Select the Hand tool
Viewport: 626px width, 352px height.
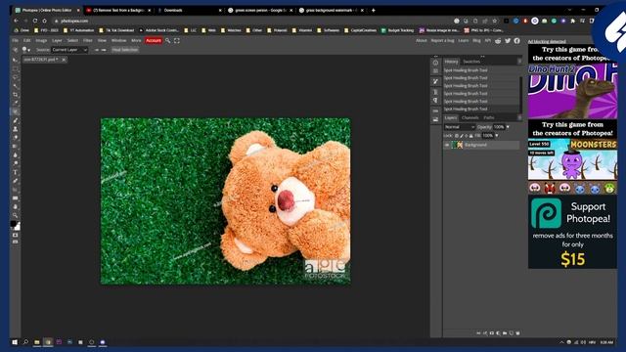(x=16, y=206)
